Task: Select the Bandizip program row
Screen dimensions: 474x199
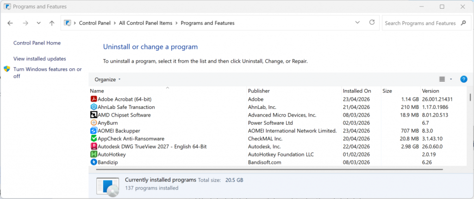Action: coord(278,162)
